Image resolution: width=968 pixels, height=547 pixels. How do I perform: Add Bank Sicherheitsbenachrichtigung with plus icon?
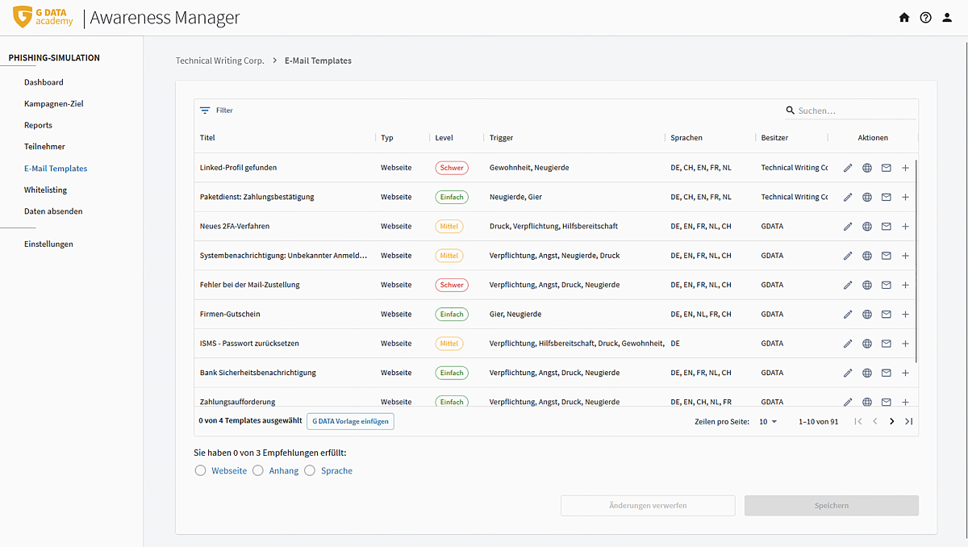(905, 373)
